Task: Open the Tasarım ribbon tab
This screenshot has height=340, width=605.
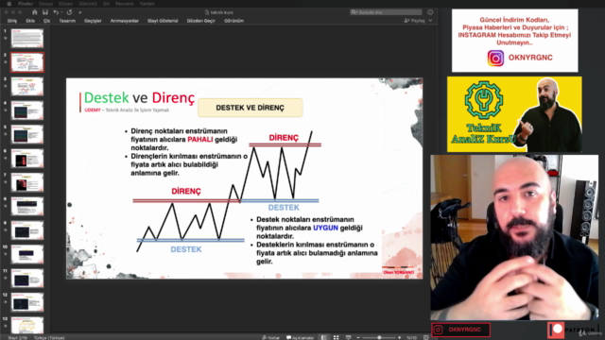Action: 67,21
